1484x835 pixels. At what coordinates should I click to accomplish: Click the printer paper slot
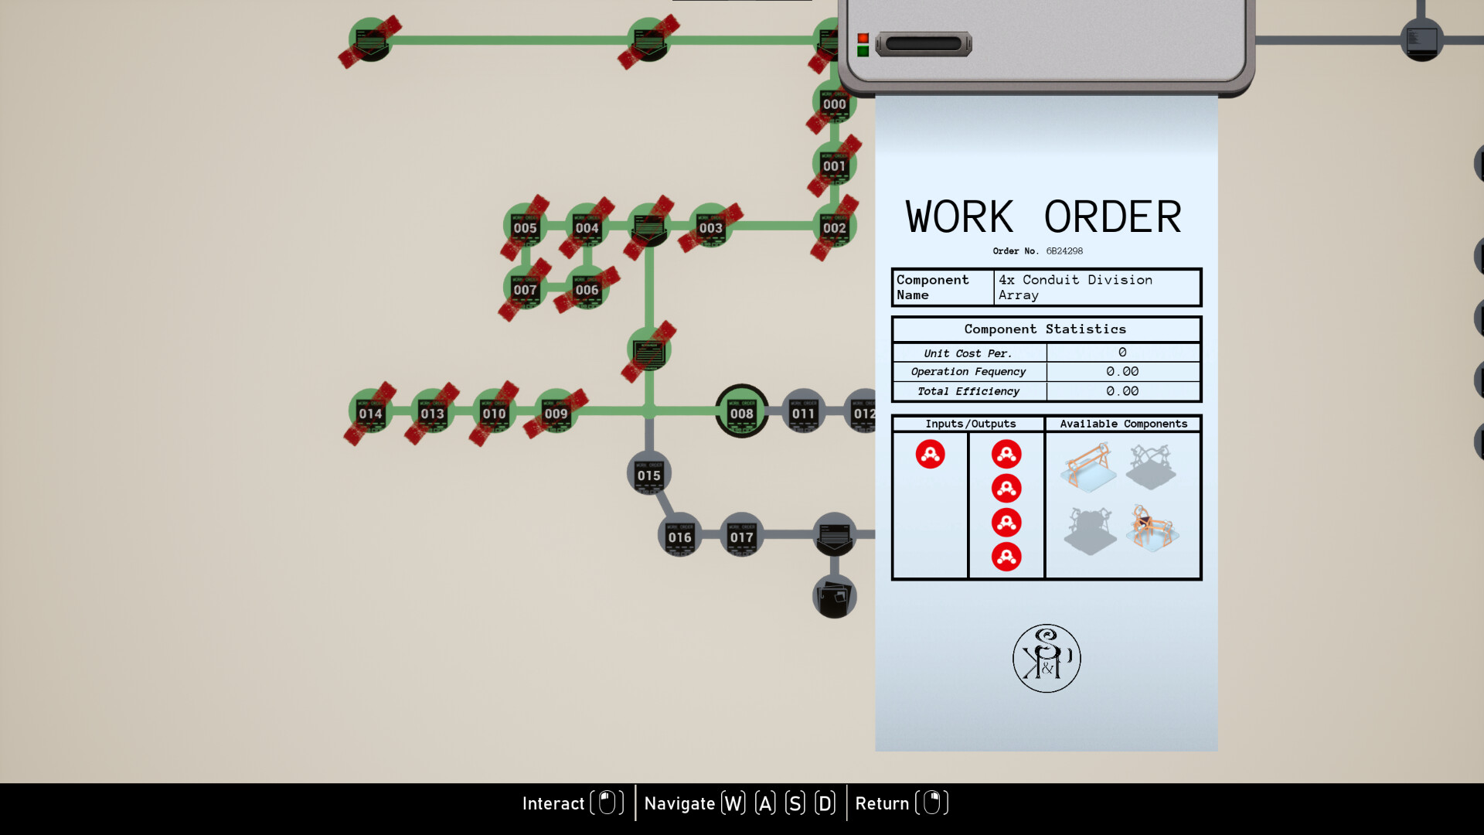pyautogui.click(x=924, y=44)
